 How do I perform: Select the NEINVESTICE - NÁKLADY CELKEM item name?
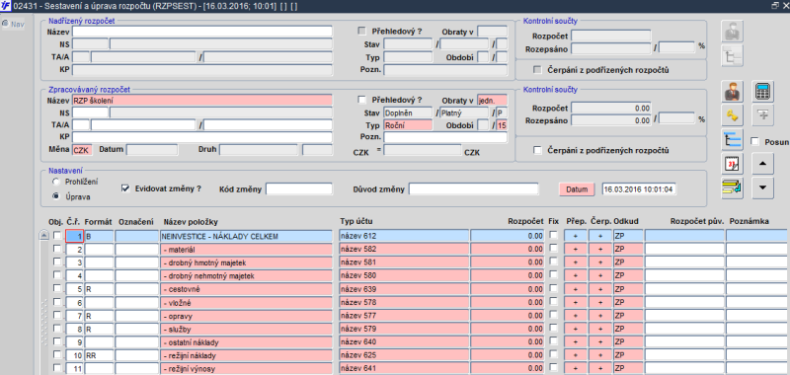point(246,236)
